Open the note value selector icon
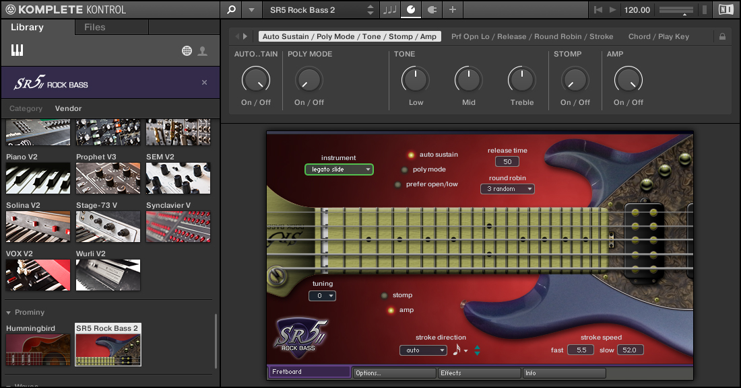The width and height of the screenshot is (741, 388). (460, 350)
